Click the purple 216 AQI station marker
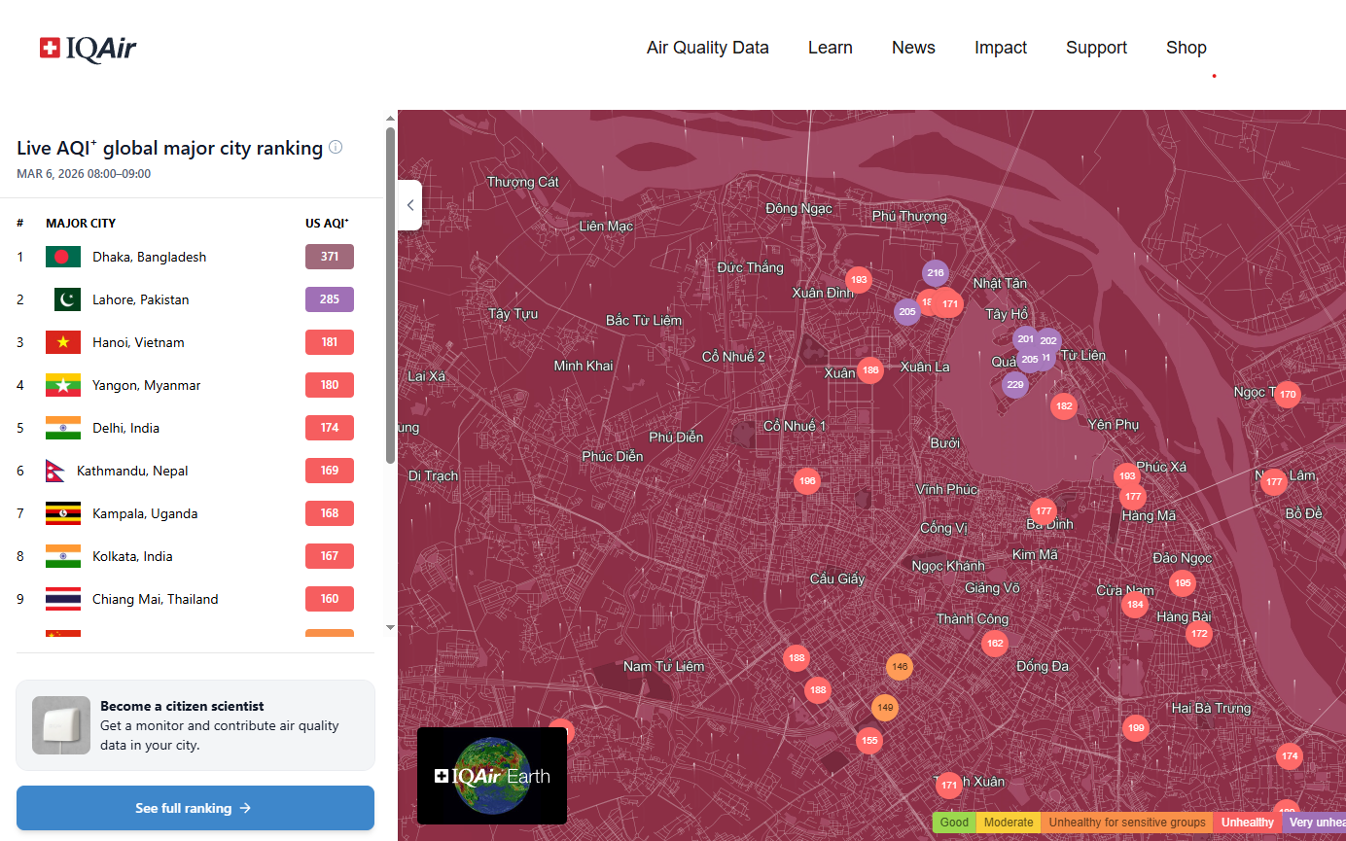Image resolution: width=1346 pixels, height=841 pixels. (x=936, y=273)
